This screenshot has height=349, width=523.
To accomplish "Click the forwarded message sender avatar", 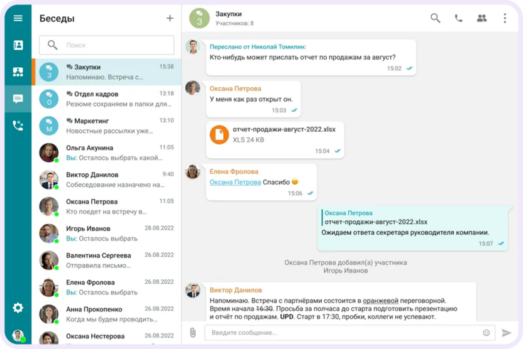I will (x=193, y=46).
